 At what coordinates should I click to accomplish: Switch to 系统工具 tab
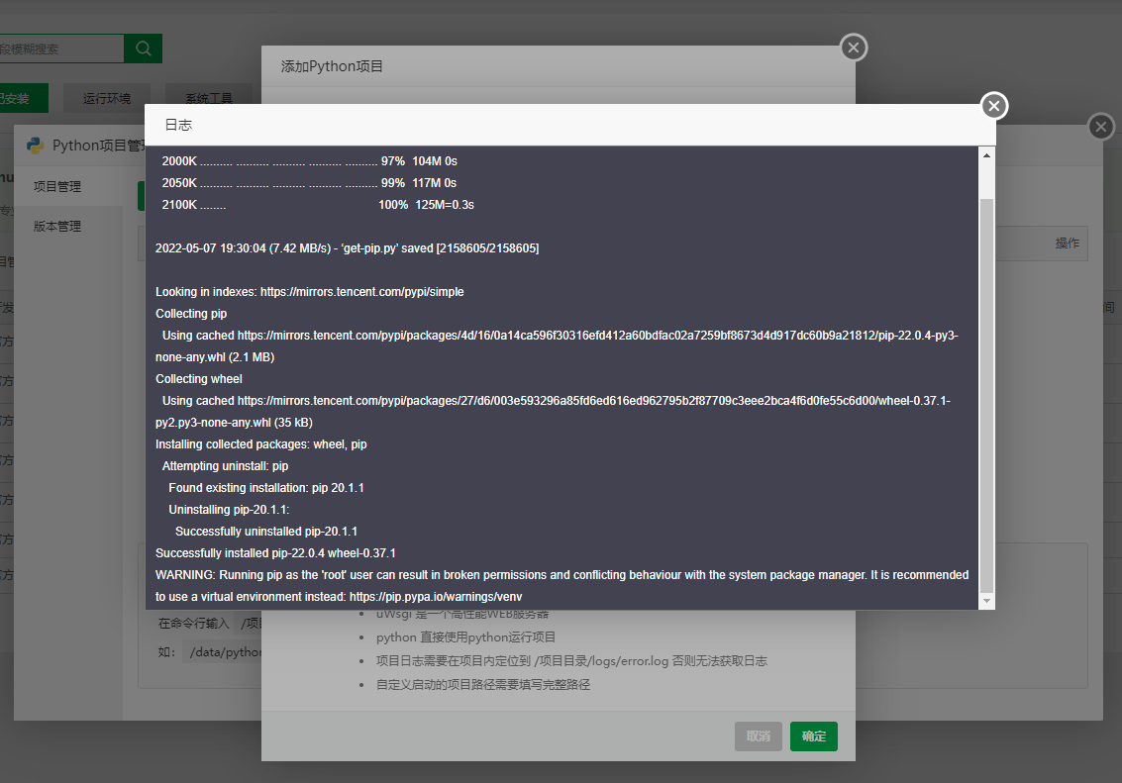point(209,98)
